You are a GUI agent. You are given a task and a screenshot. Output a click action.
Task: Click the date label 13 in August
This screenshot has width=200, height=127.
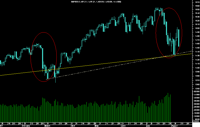[182, 124]
